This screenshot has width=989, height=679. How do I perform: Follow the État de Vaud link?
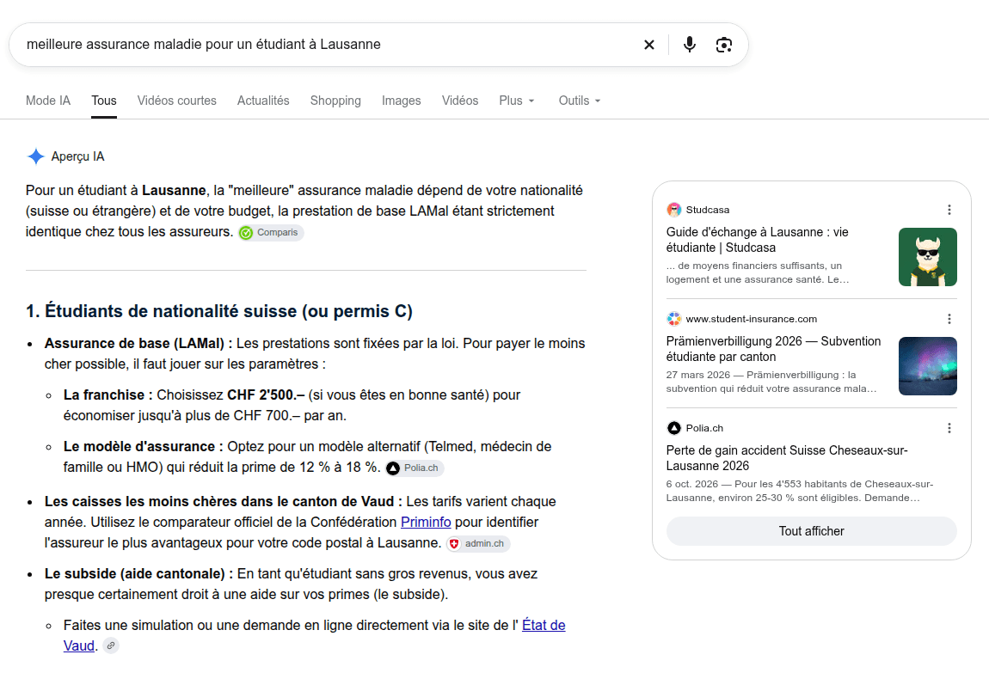coord(544,626)
